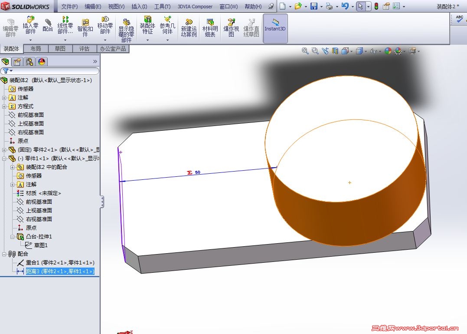Viewport: 467px width, 334px height.
Task: Open the Display Style dropdown arrow
Action: [x=366, y=51]
